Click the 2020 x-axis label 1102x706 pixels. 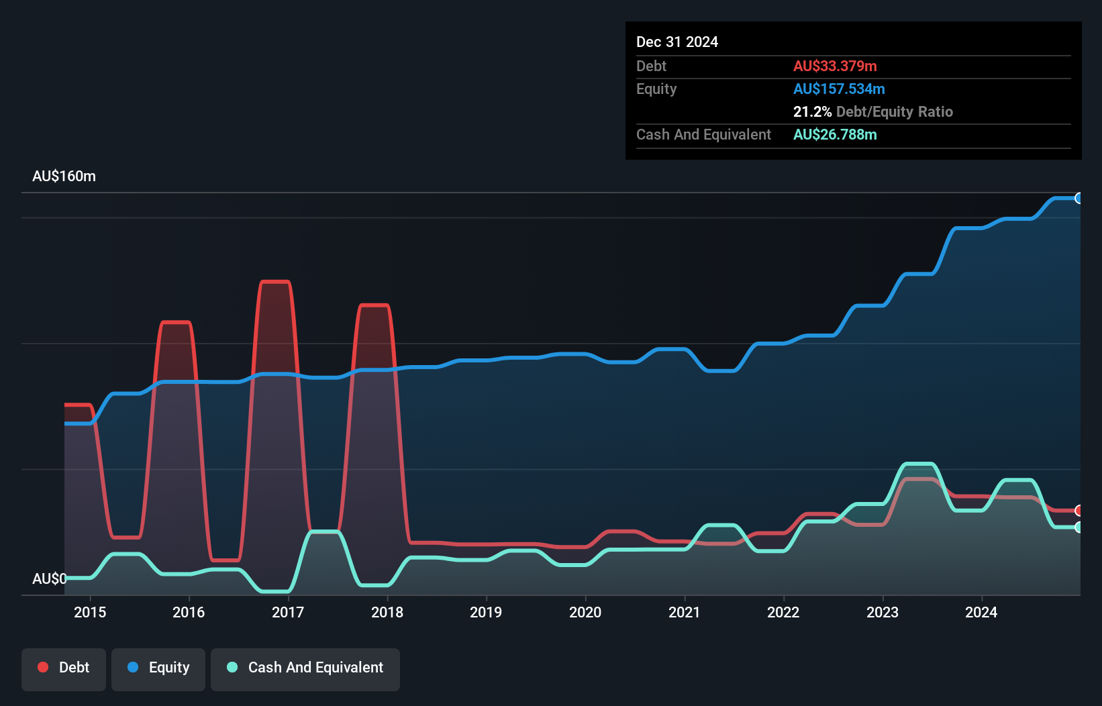click(x=585, y=612)
